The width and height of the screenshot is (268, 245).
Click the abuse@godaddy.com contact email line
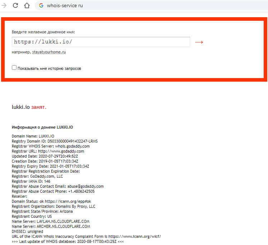click(58, 186)
